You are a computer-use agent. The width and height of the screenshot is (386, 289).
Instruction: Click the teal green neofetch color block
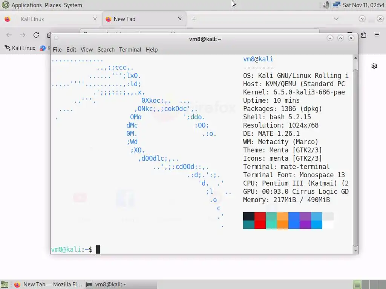271,216
